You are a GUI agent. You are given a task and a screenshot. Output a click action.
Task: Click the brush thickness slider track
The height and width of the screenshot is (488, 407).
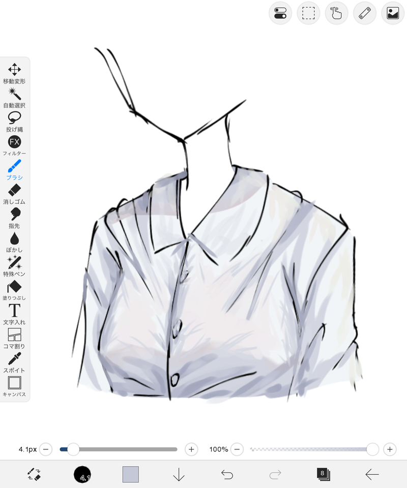[119, 449]
